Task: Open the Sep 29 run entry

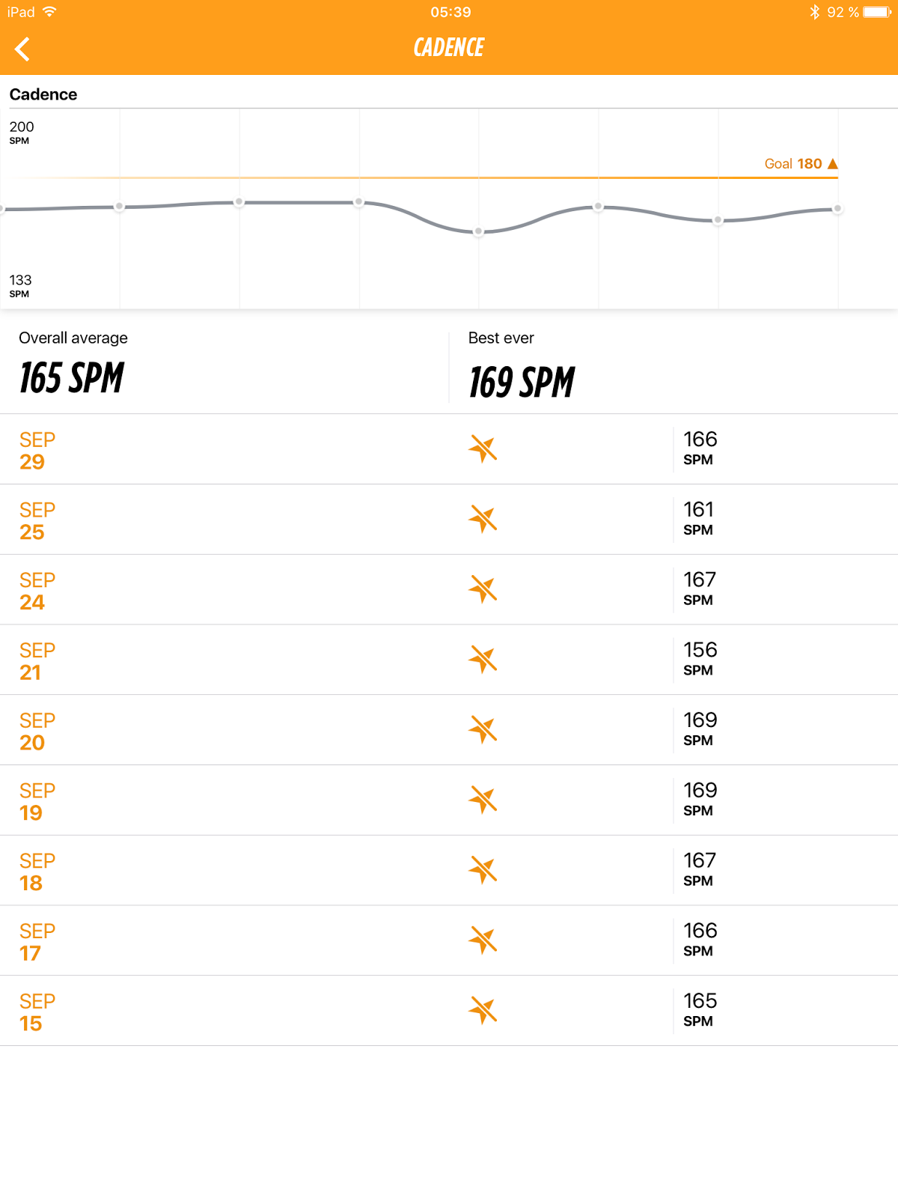Action: coord(449,449)
